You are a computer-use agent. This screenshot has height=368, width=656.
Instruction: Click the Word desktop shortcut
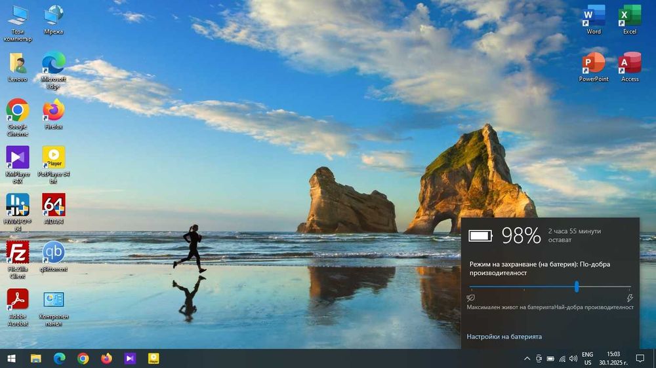coord(594,16)
